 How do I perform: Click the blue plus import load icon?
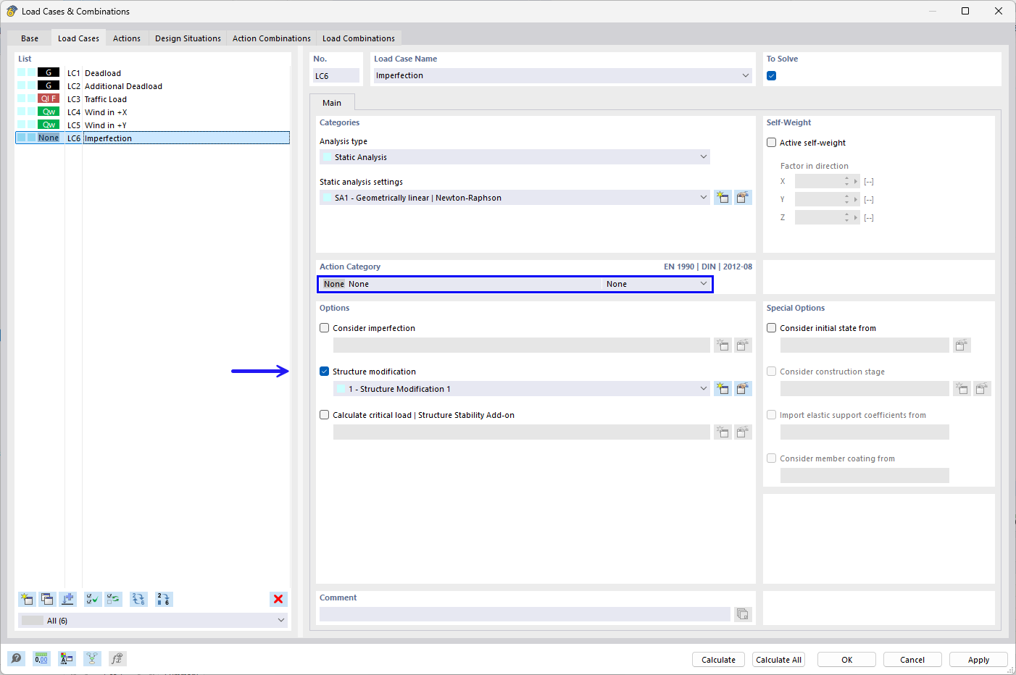67,599
